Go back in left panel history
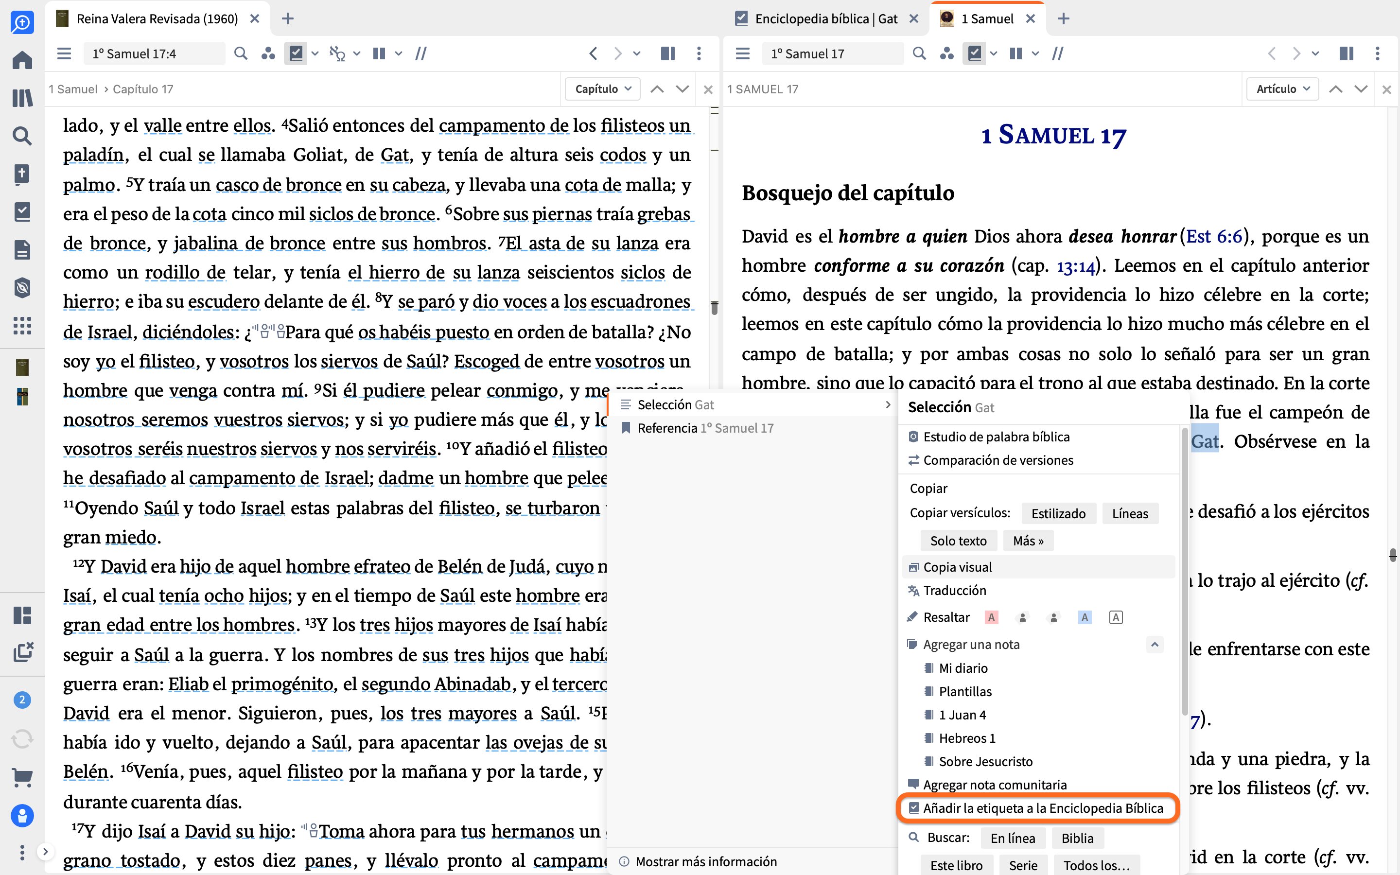 point(593,54)
